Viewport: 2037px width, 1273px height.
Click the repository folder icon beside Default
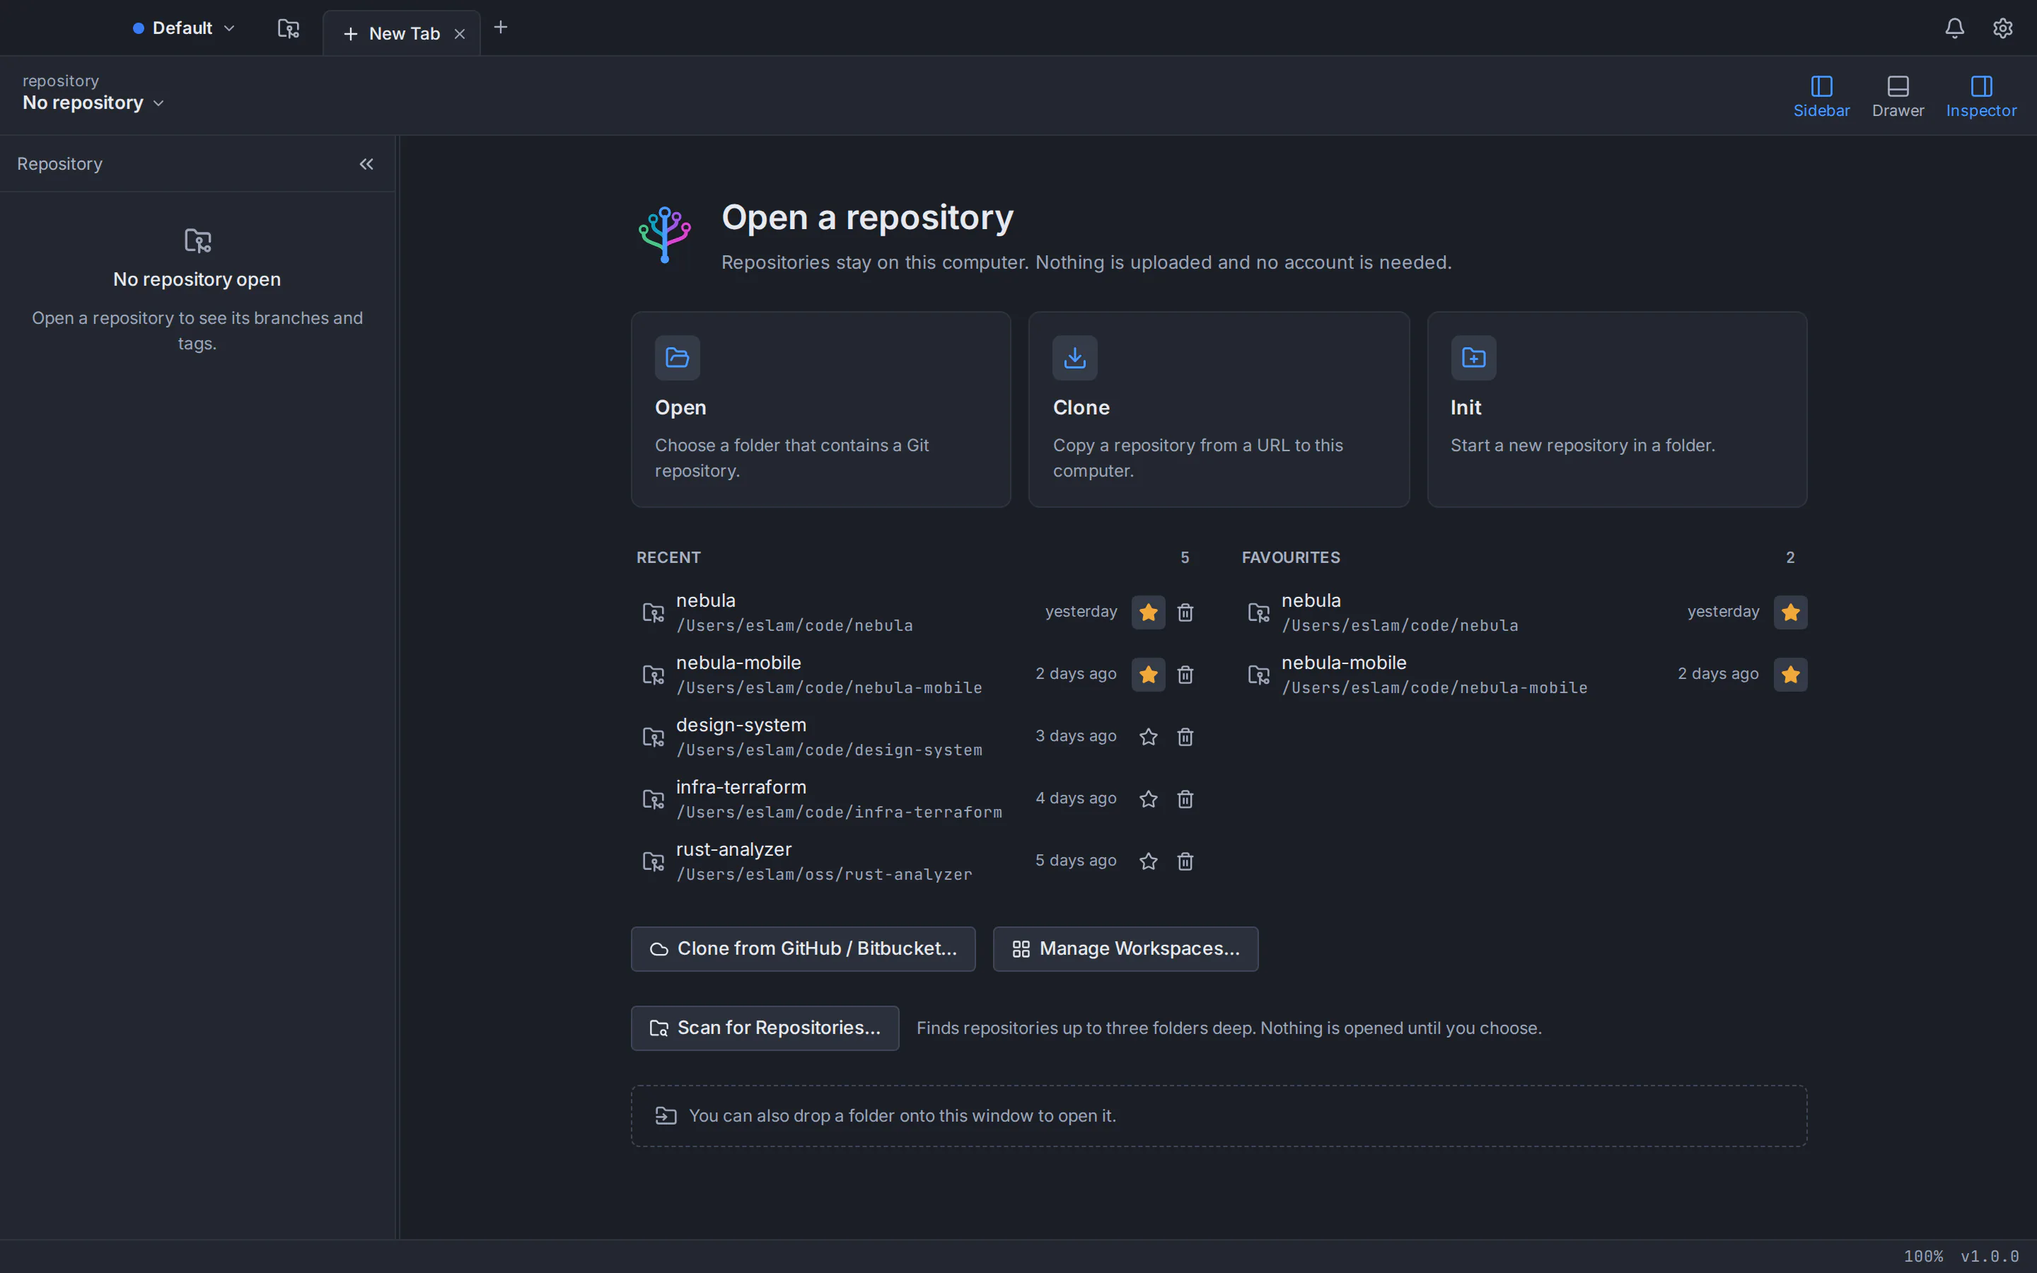pyautogui.click(x=289, y=28)
